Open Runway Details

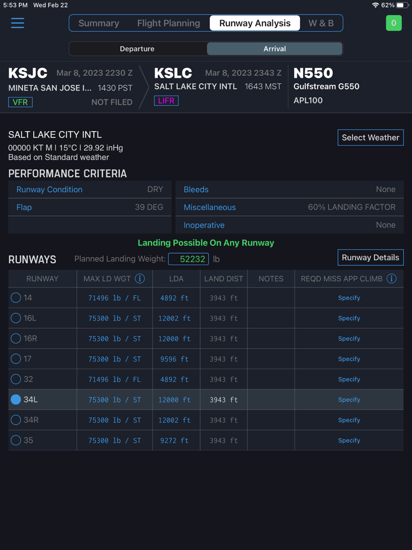[x=370, y=257]
